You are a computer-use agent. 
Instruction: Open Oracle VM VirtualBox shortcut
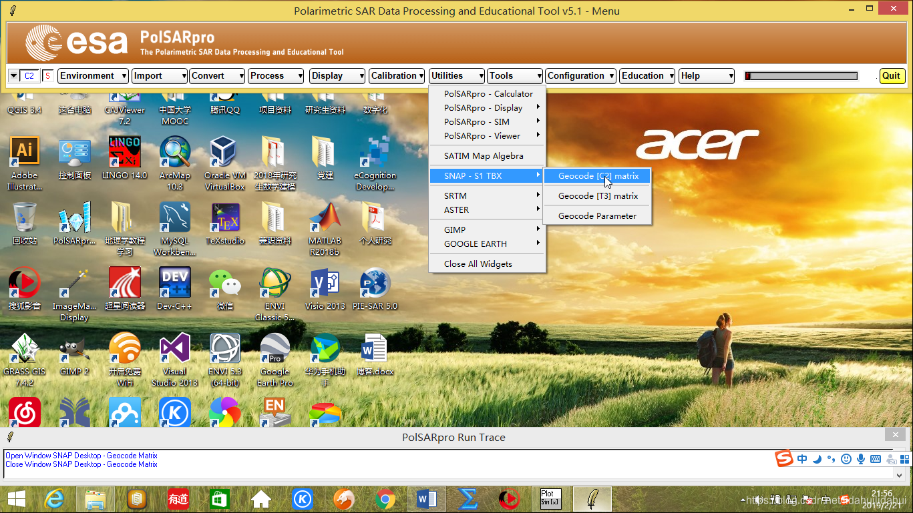click(225, 163)
